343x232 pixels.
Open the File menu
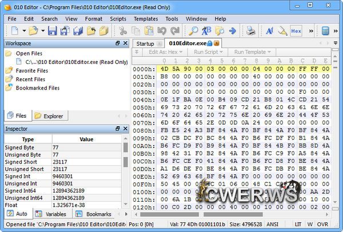[x=12, y=19]
